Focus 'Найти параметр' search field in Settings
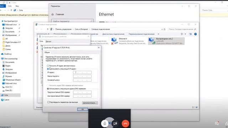Screen dimensions: 228x128 point(72,21)
